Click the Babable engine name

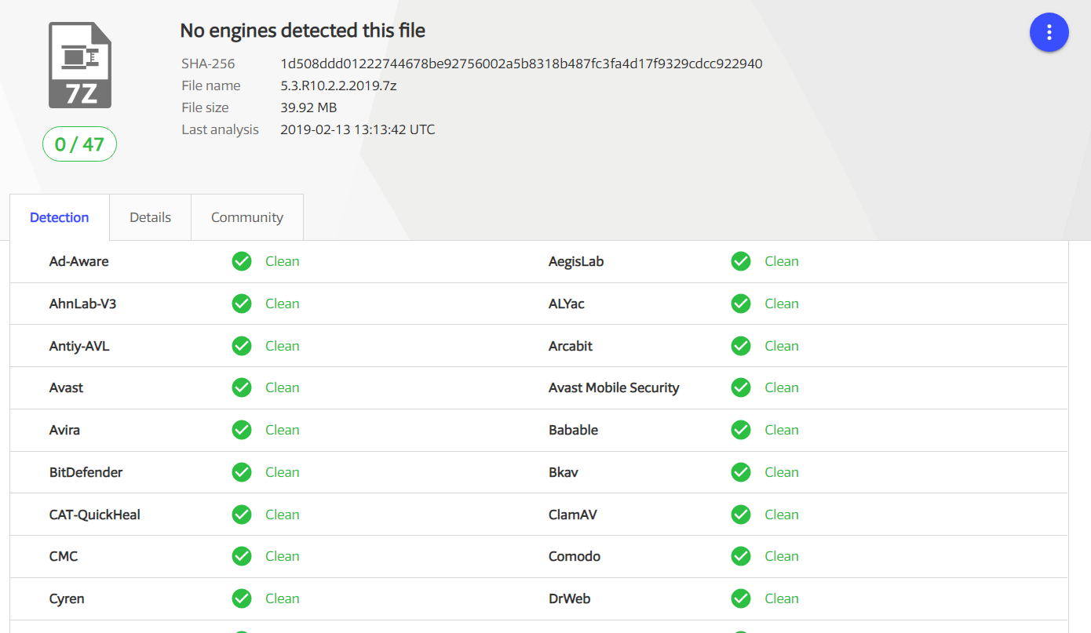point(573,430)
